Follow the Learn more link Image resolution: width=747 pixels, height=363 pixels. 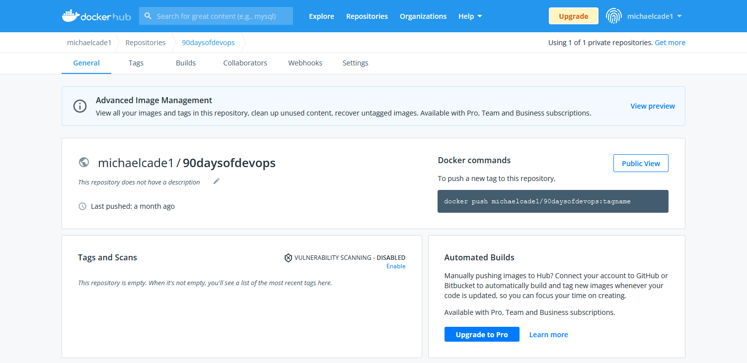click(x=548, y=335)
